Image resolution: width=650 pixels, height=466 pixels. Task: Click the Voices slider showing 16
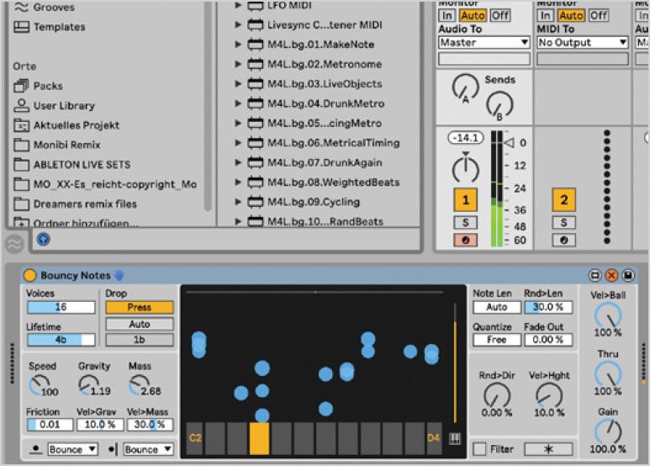pyautogui.click(x=61, y=307)
